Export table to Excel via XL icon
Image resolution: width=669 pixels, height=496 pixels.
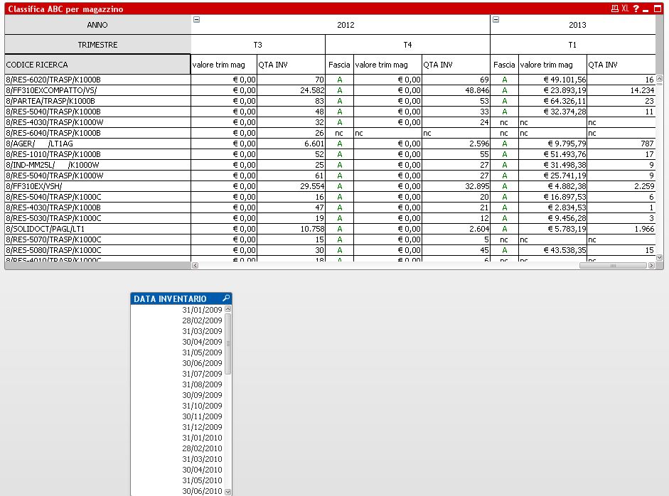625,9
